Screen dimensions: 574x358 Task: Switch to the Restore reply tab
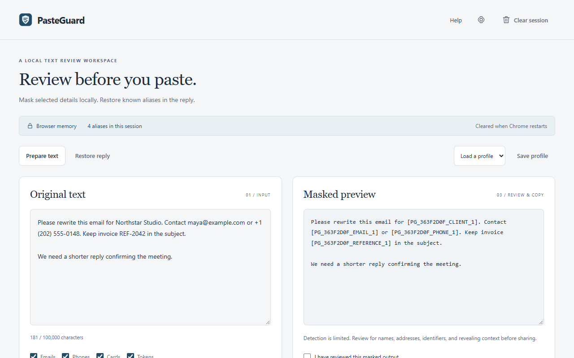[x=92, y=156]
